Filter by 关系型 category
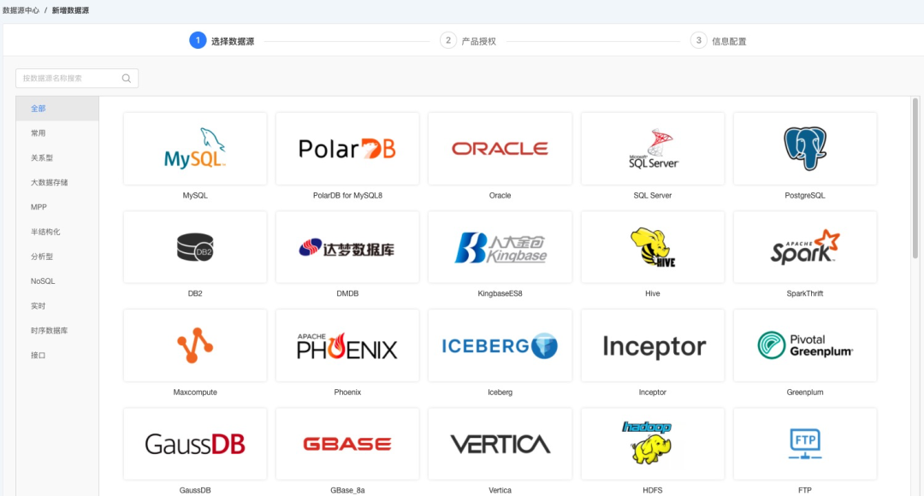Image resolution: width=924 pixels, height=496 pixels. [x=57, y=158]
